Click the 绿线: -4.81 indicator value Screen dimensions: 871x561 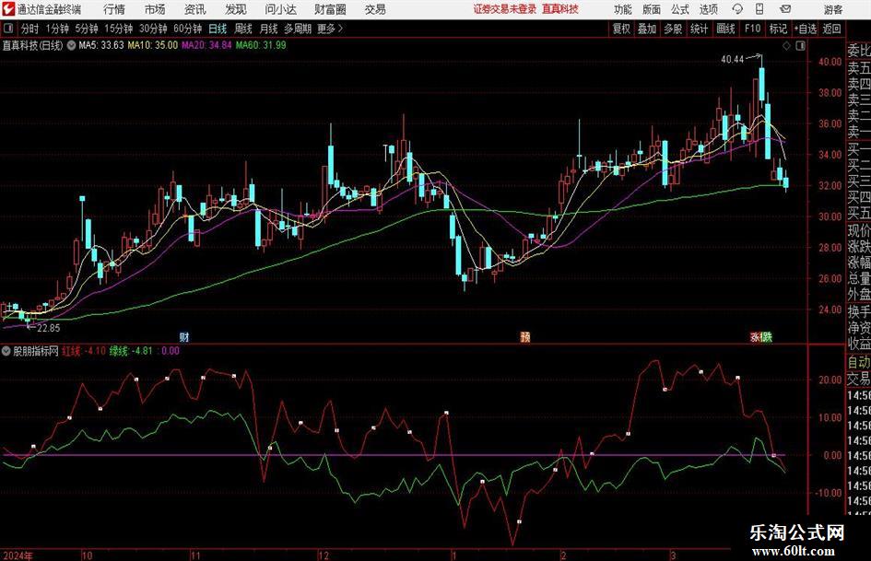coord(131,351)
